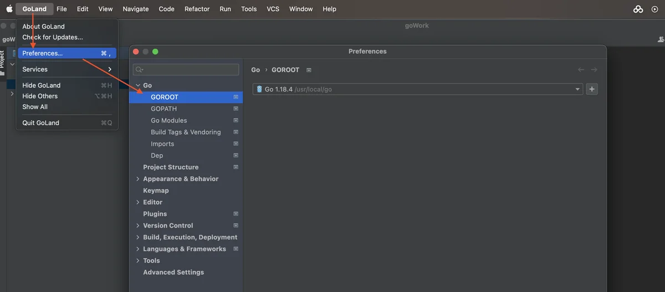Click project-level icon beside GOROOT breadcrumb

point(309,70)
